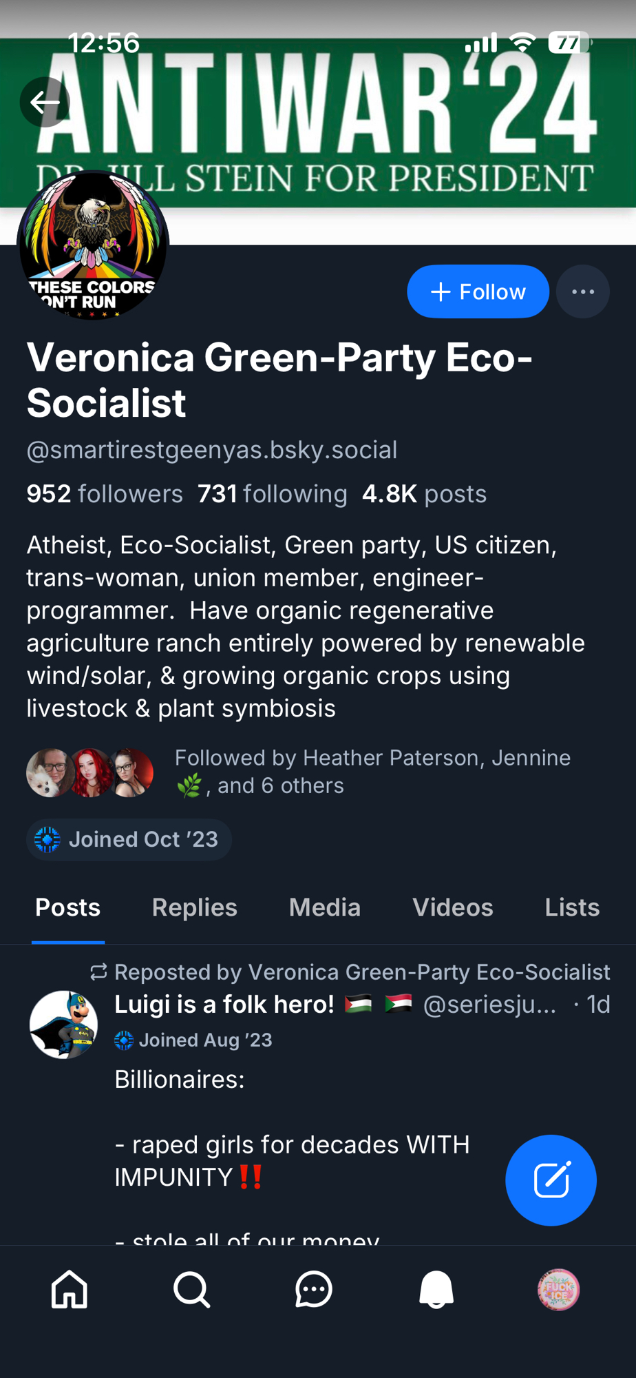View the 731 following list
The image size is (636, 1378).
[x=272, y=494]
